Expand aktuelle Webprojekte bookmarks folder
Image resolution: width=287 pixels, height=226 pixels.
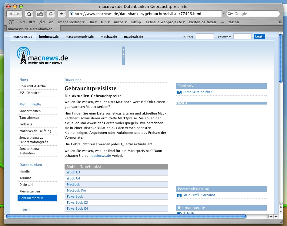(x=165, y=22)
